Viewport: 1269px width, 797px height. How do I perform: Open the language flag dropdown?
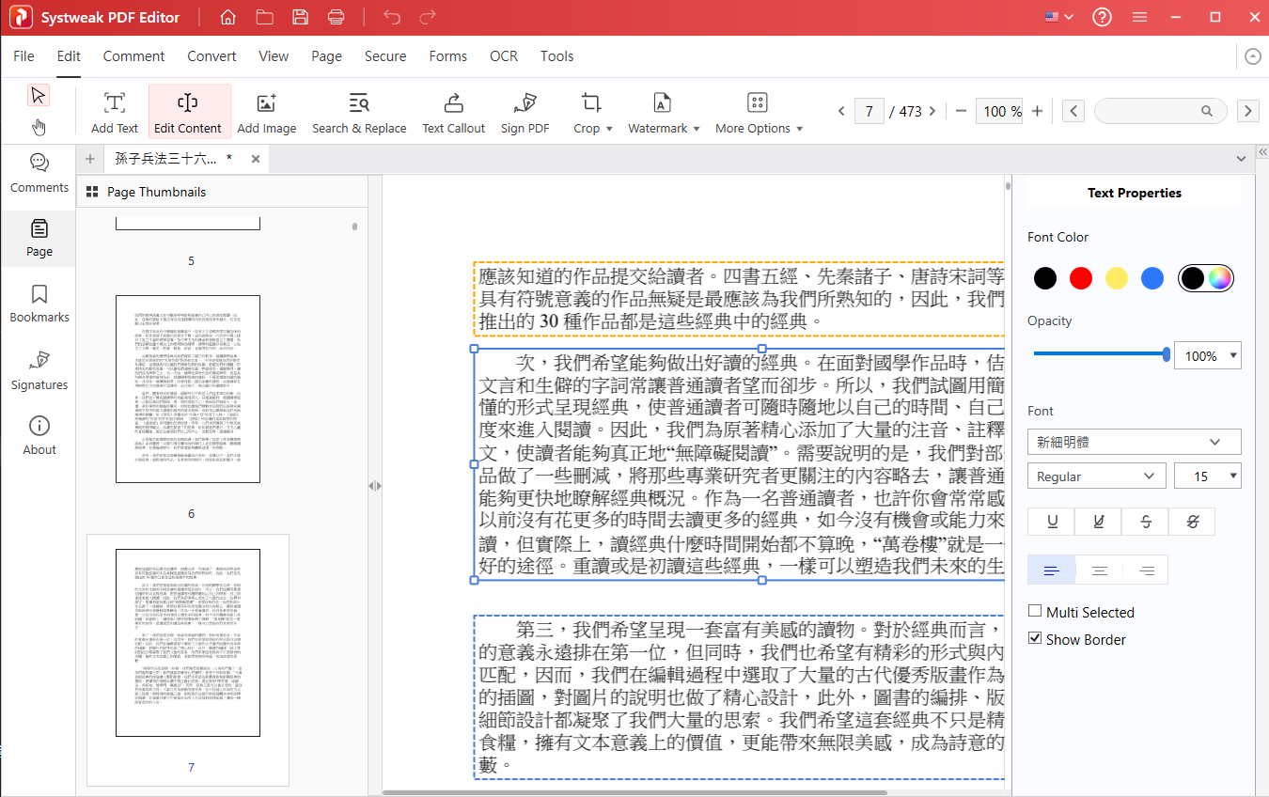(1057, 17)
